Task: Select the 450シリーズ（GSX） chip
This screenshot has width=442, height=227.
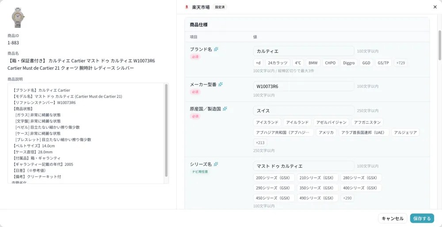Action: [x=274, y=198]
